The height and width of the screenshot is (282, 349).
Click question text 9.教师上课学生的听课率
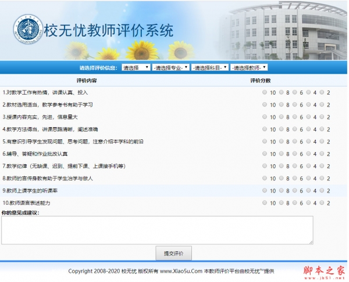[30, 190]
